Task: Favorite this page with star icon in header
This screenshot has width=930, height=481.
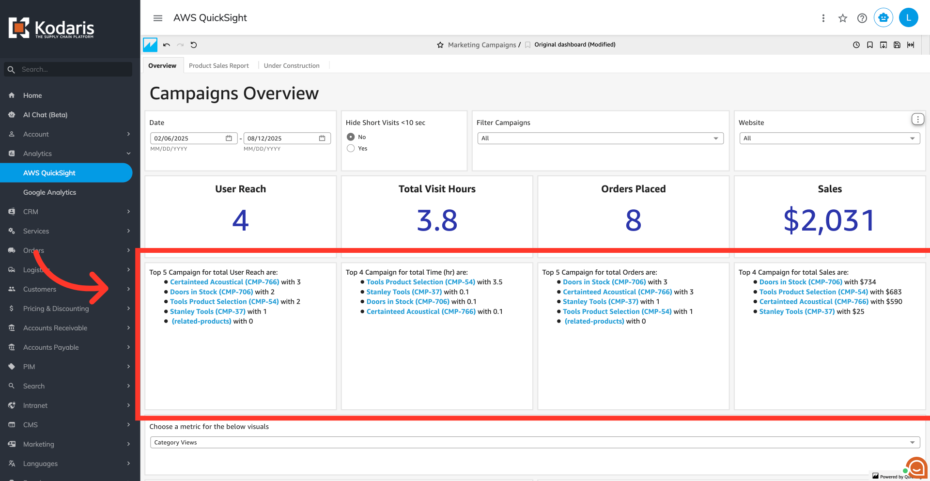Action: click(x=843, y=18)
